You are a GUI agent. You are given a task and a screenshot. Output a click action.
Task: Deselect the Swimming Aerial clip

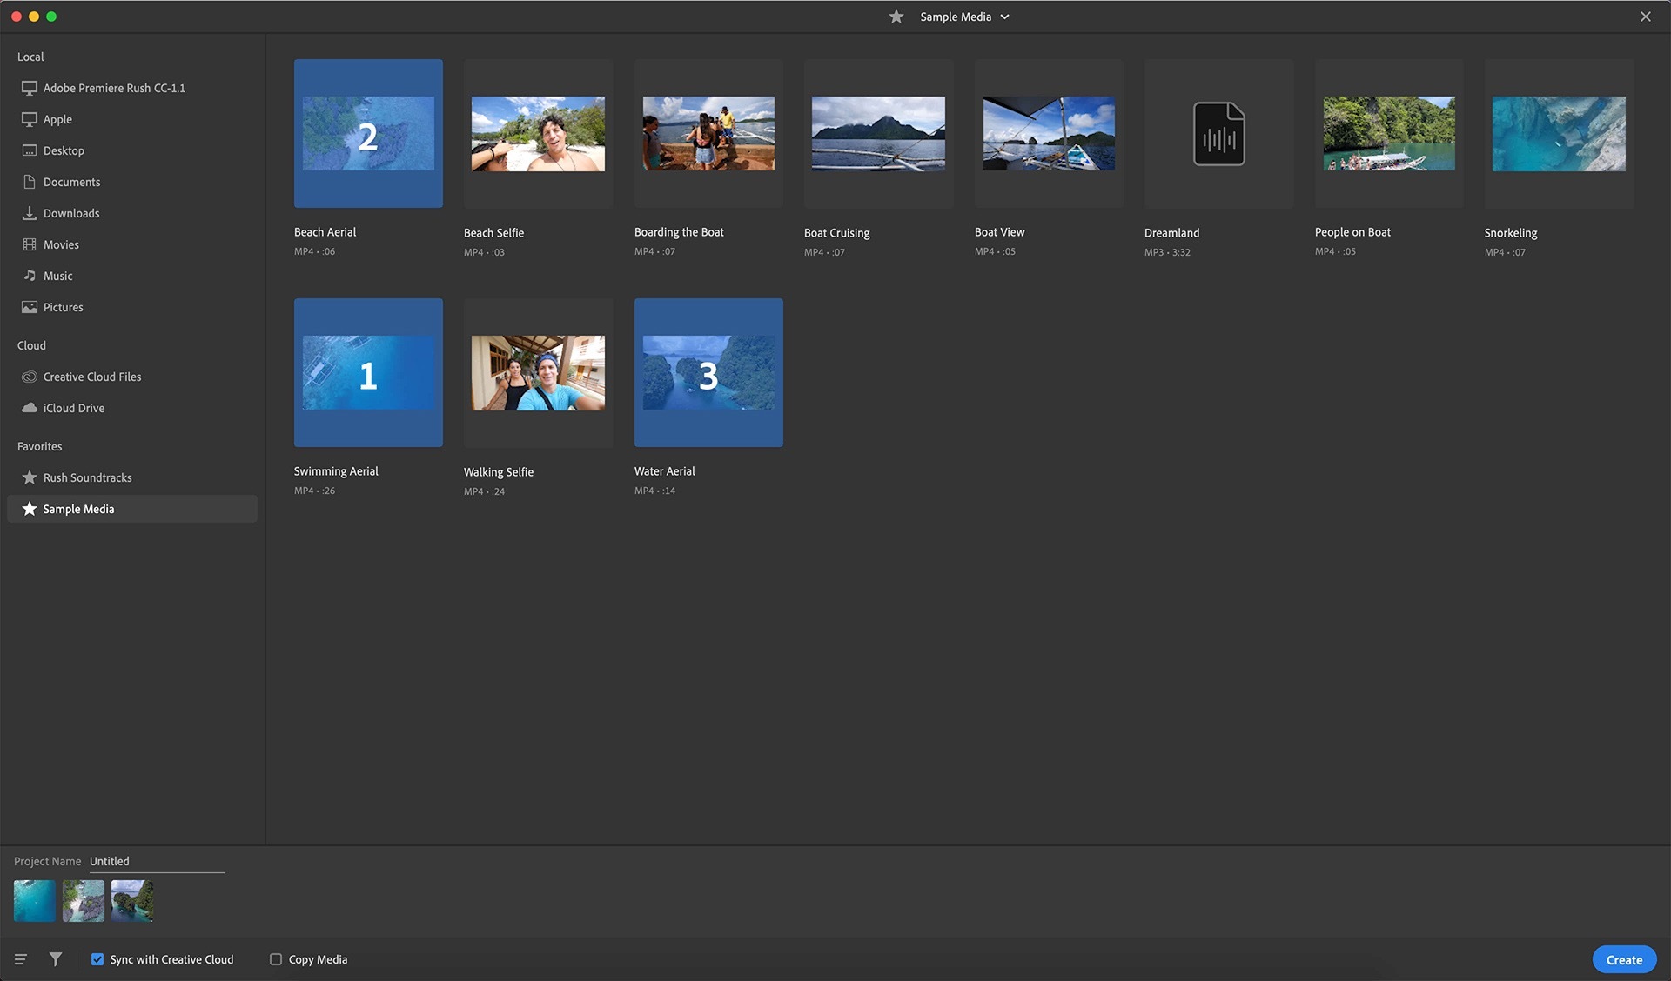(x=368, y=373)
